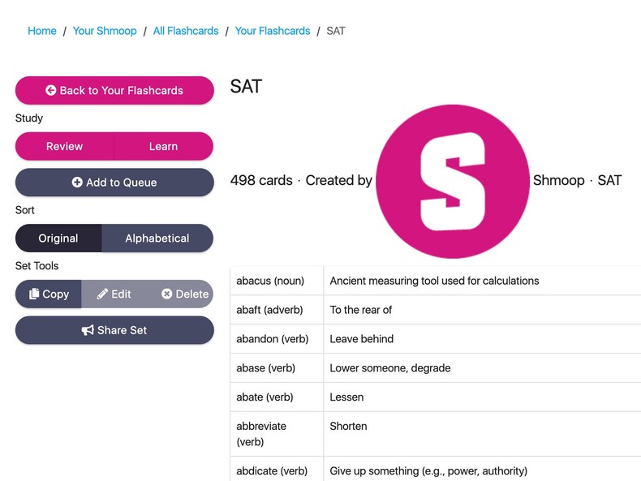
Task: Open Your Flashcards breadcrumb link
Action: coord(273,31)
